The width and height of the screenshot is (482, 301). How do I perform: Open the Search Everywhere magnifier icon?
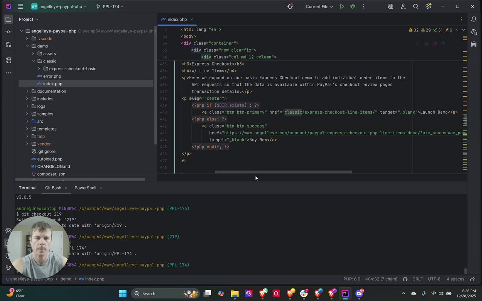[416, 6]
